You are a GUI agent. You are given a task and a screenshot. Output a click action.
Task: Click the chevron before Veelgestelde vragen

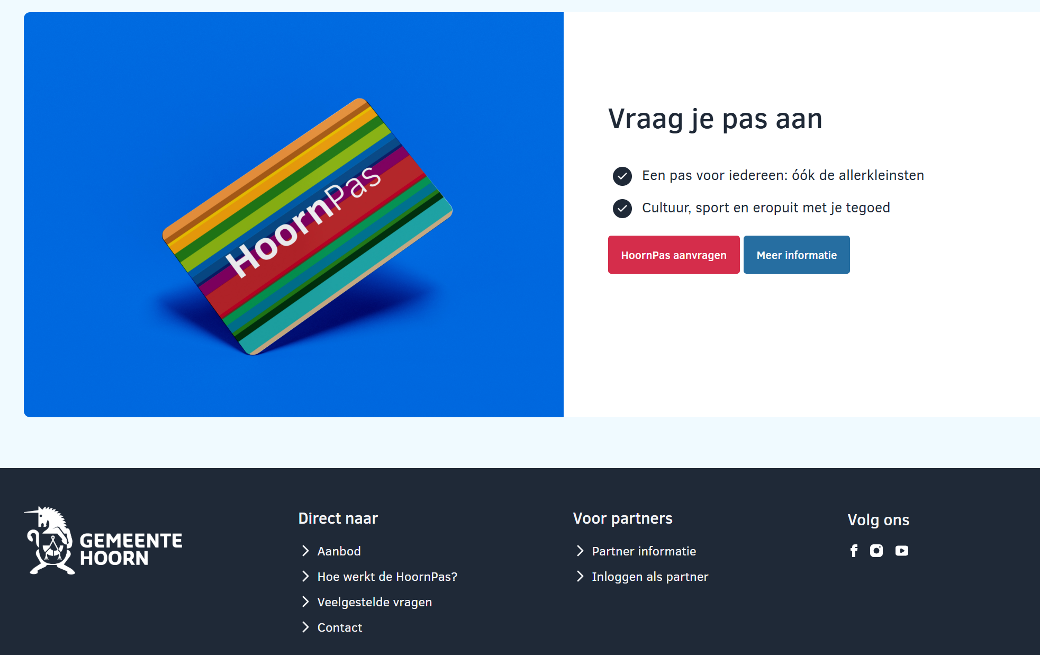click(x=305, y=602)
